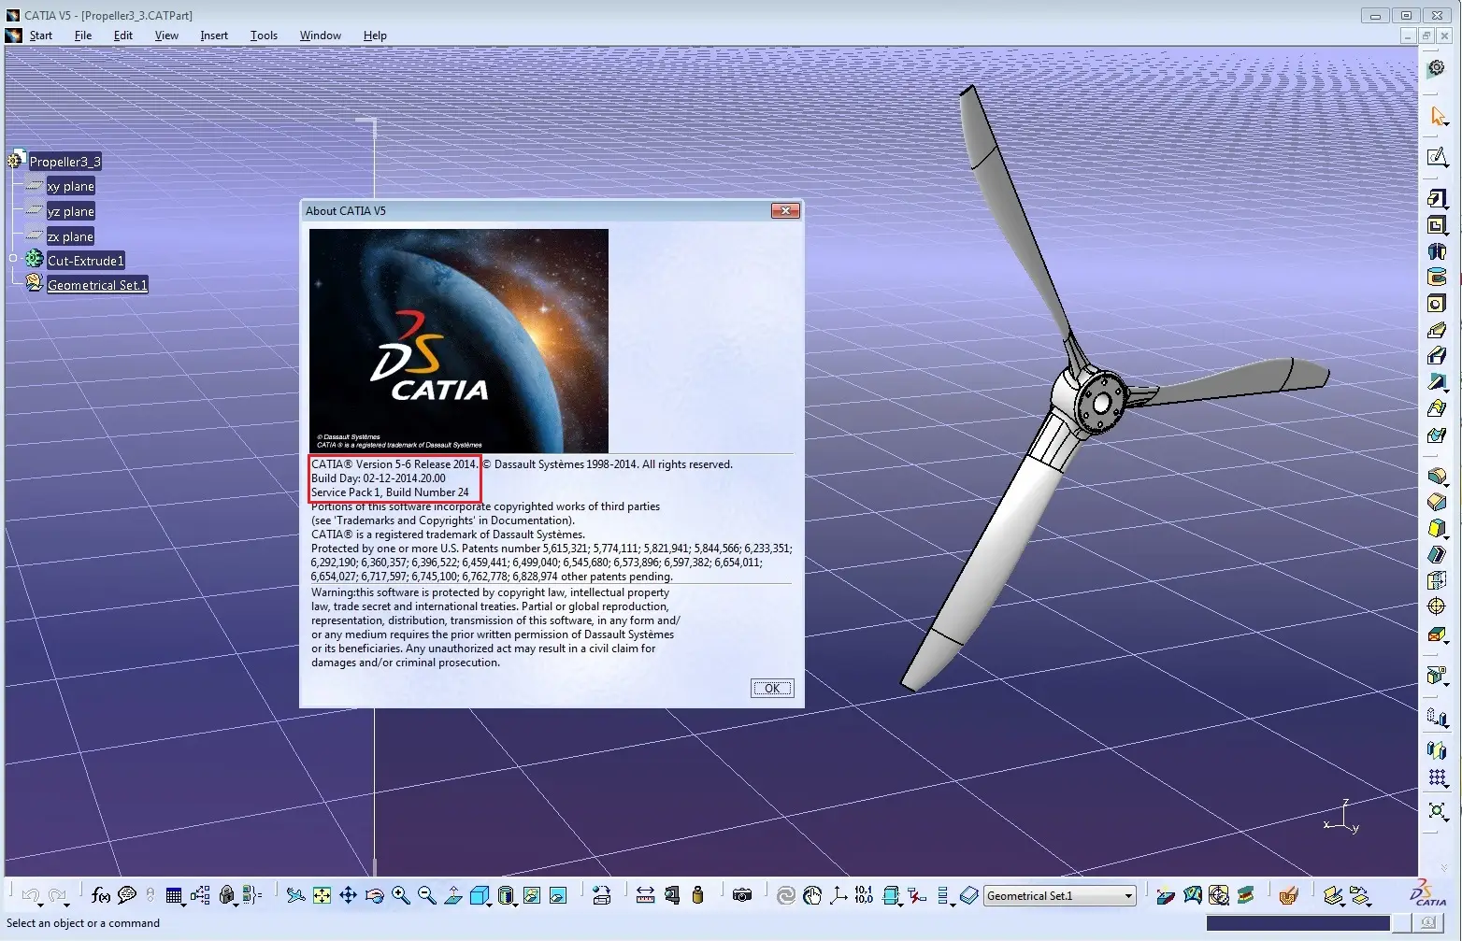Click the propeller hub in viewport
Screen dimensions: 1462x941
1101,403
